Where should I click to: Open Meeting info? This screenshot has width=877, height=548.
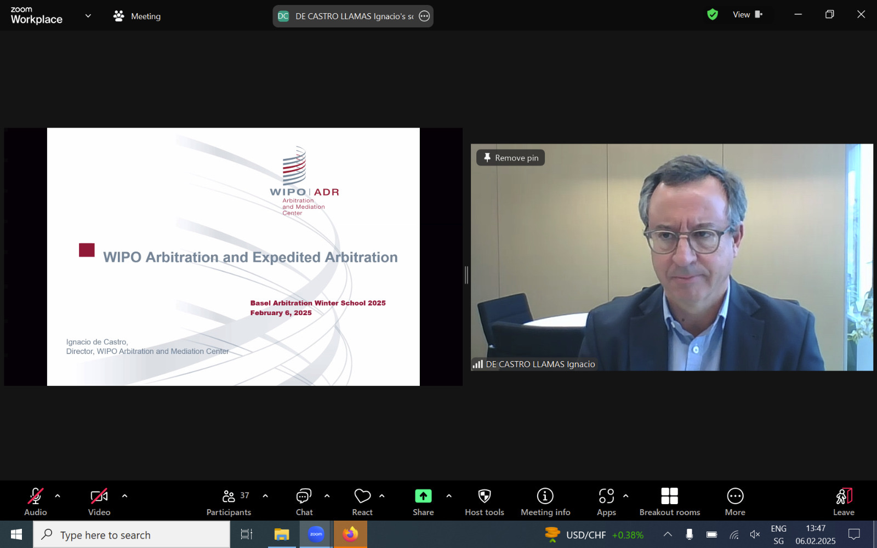[x=545, y=501]
